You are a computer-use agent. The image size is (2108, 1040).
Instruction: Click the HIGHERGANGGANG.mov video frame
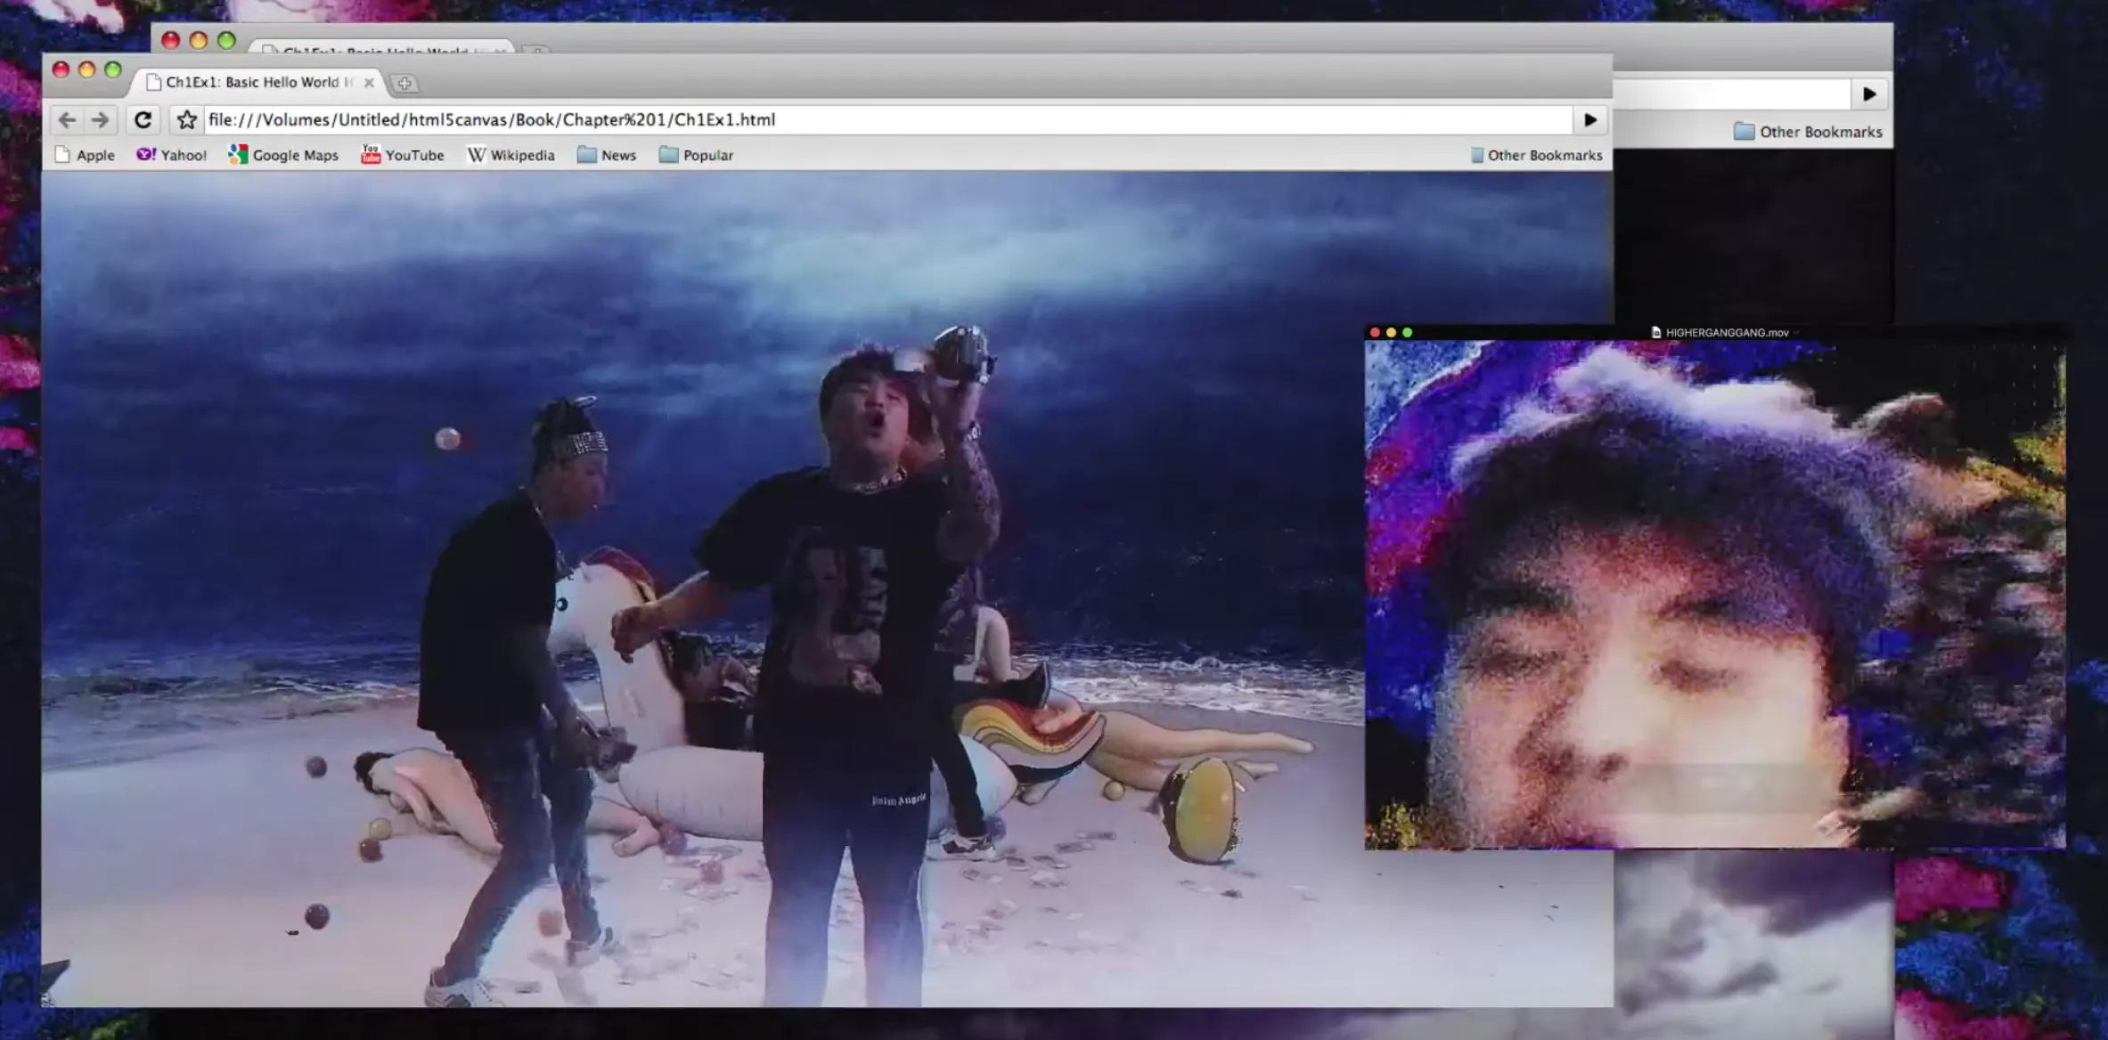coord(1715,594)
